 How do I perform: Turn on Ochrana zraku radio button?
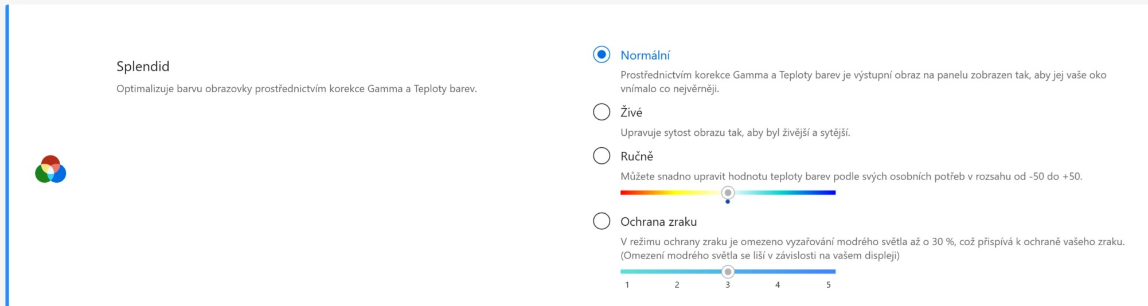coord(601,221)
